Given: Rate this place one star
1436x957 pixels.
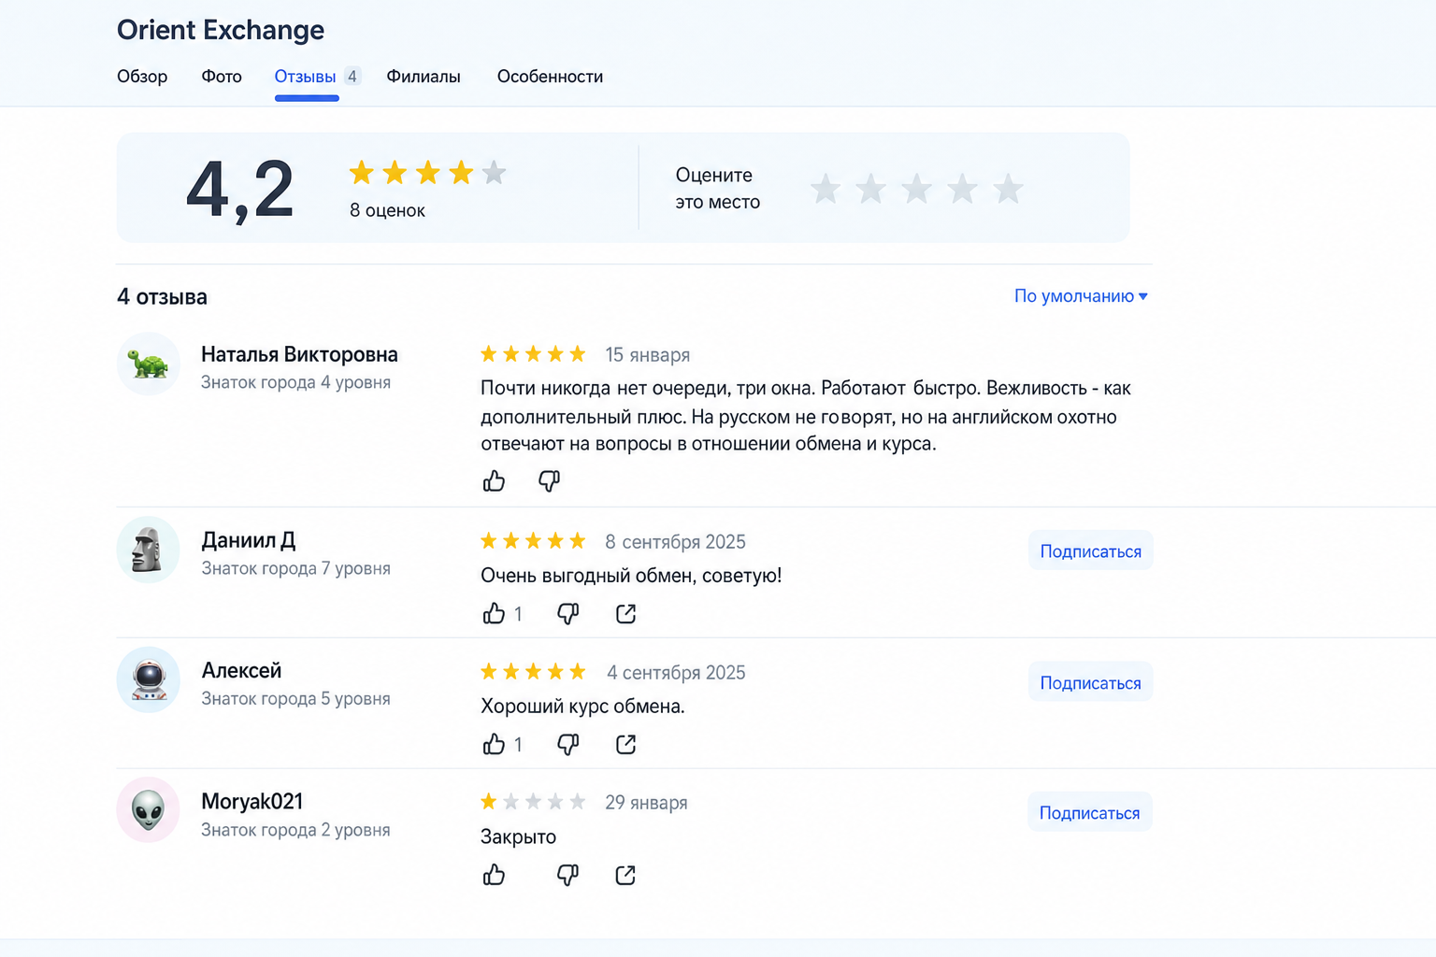Looking at the screenshot, I should pyautogui.click(x=825, y=189).
